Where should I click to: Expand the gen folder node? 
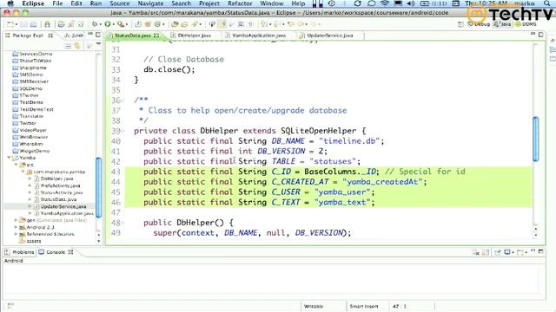pos(16,220)
